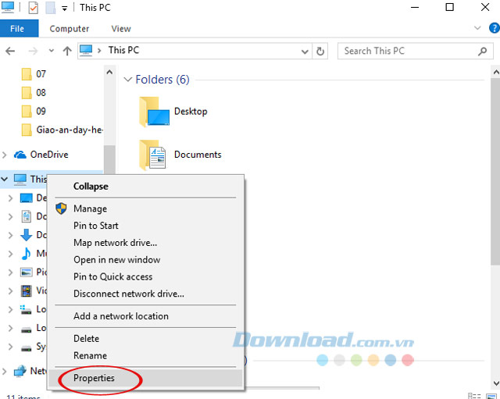Click the This PC title bar icon
Screen dimensions: 500x399
click(8, 7)
